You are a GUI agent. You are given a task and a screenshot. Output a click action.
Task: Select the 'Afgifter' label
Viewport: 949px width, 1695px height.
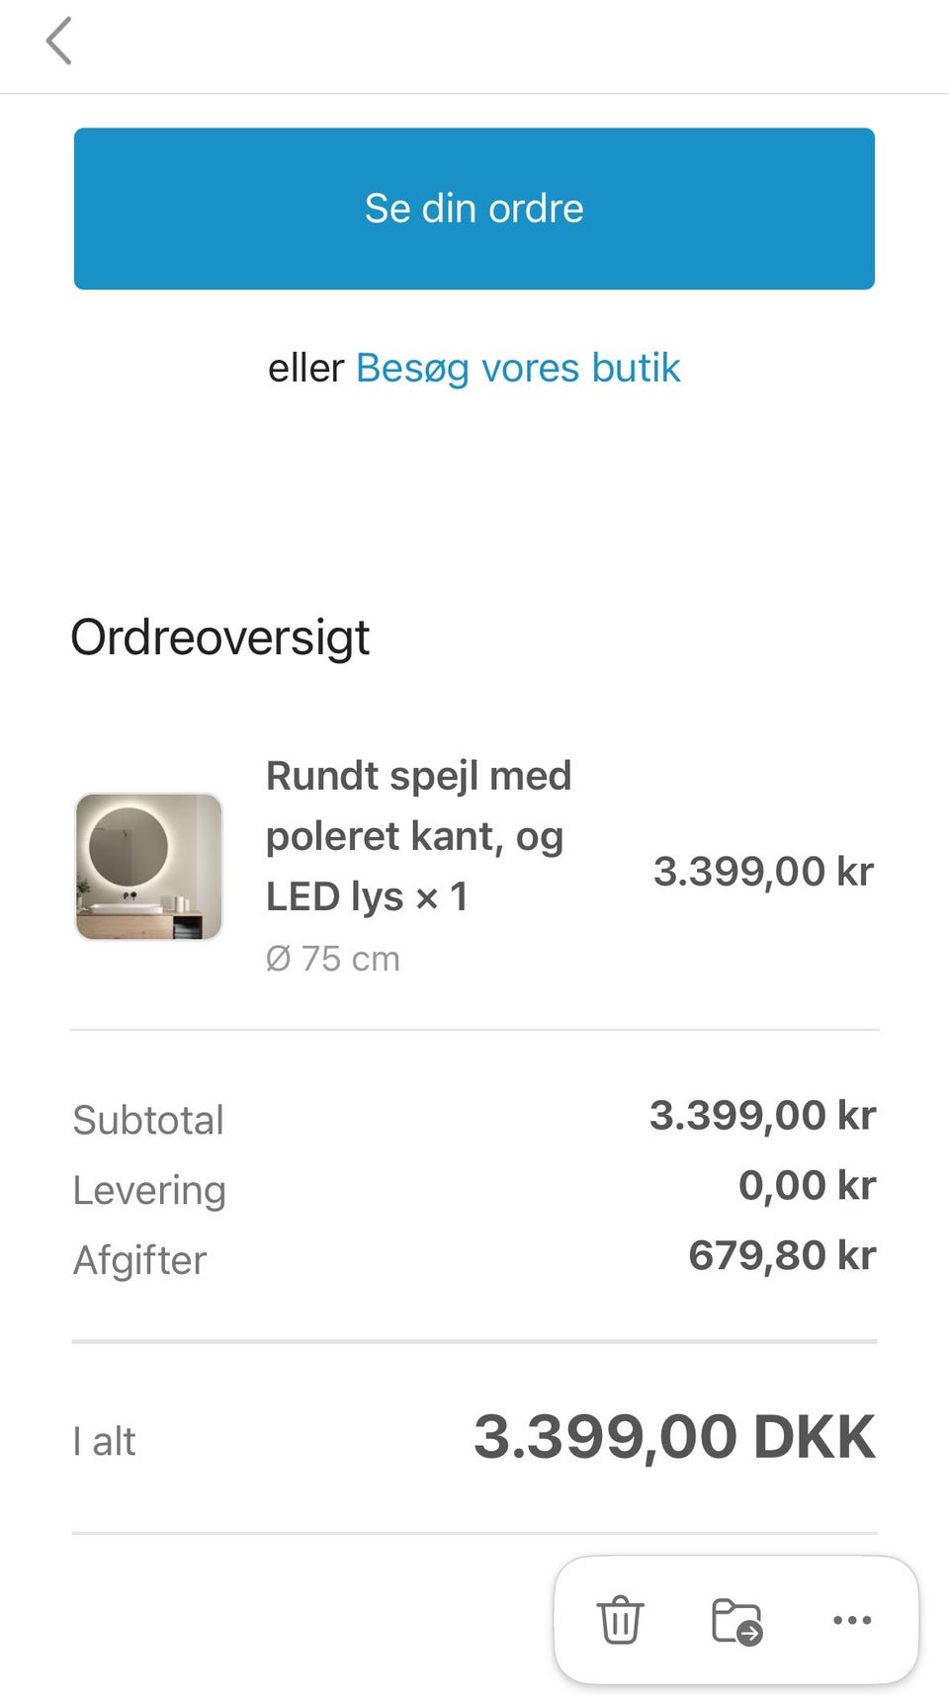coord(140,1260)
